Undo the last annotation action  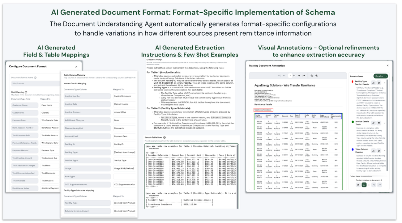[374, 185]
